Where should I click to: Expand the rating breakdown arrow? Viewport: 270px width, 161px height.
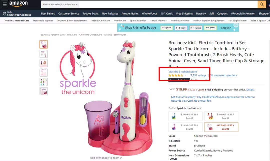pos(185,75)
